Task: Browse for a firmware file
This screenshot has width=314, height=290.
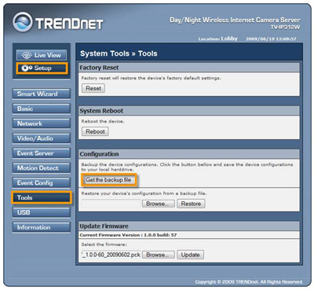Action: (159, 255)
